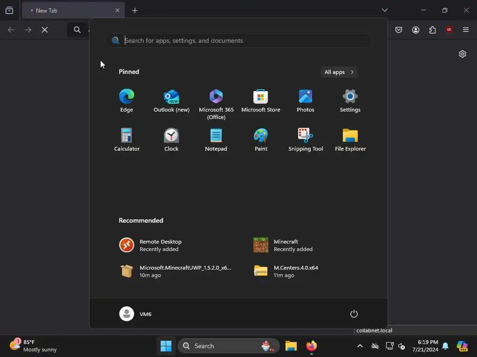Expand the list all tabs dropdown
This screenshot has width=477, height=357.
click(x=384, y=10)
